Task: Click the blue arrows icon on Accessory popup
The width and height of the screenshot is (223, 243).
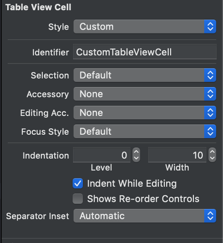Action: 210,94
